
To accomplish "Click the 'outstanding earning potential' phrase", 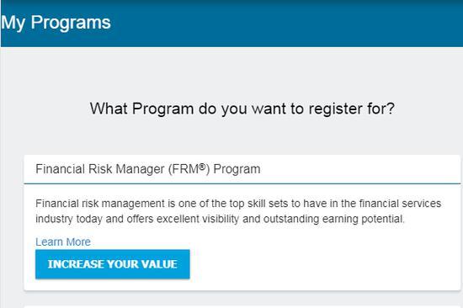I will 333,219.
